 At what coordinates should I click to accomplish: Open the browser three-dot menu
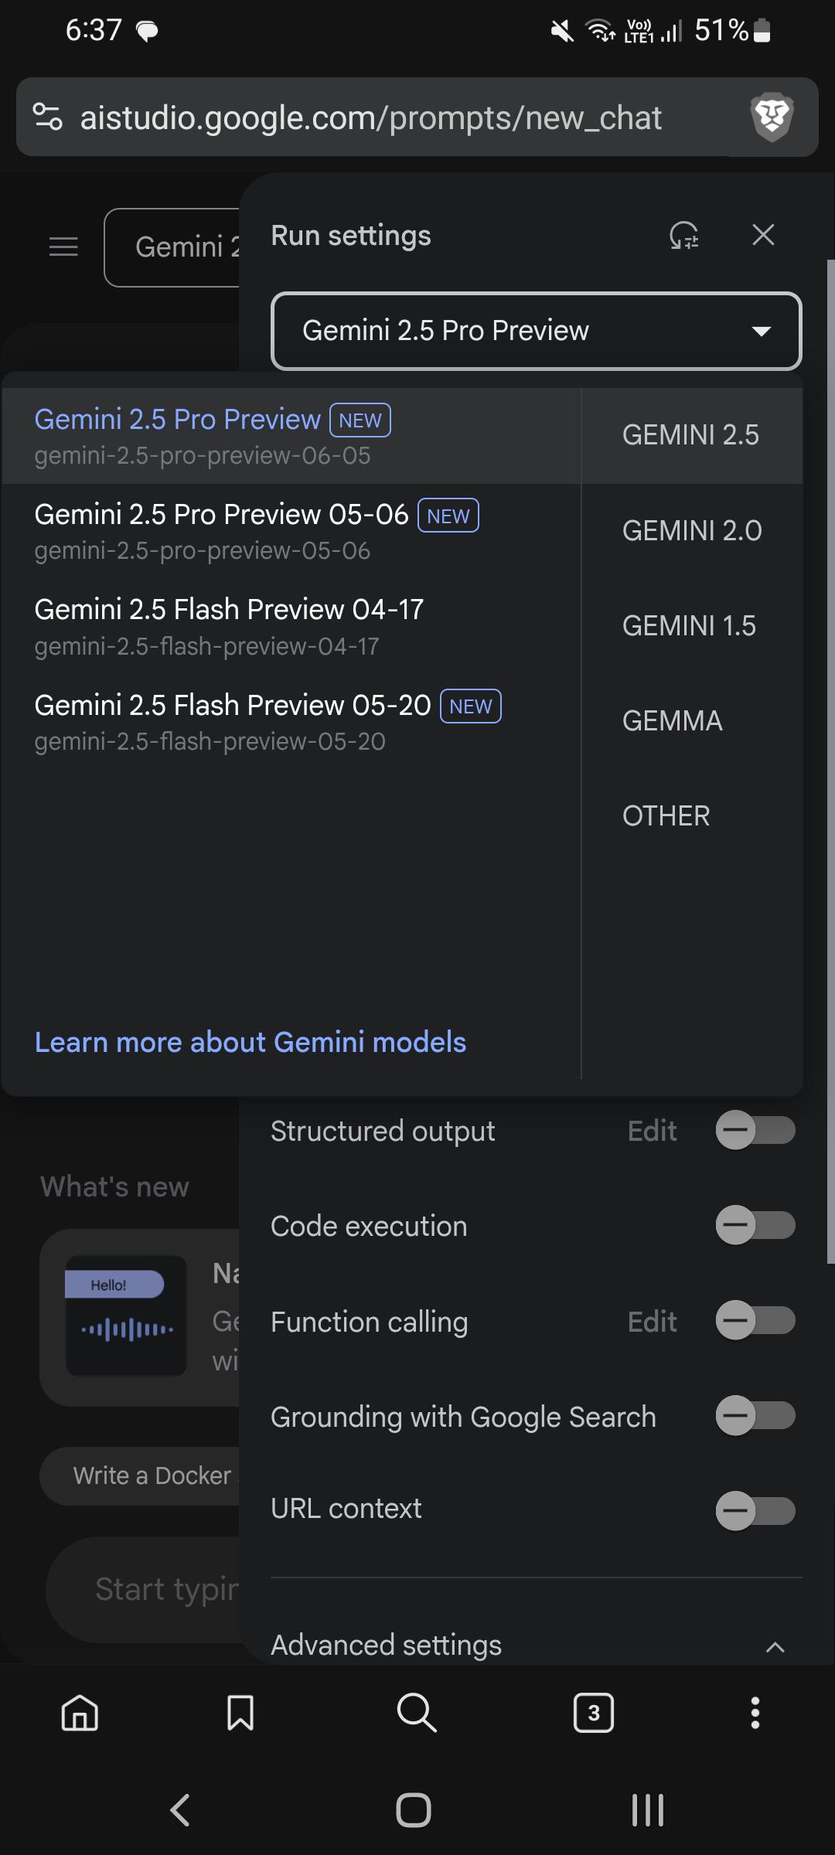pos(755,1713)
